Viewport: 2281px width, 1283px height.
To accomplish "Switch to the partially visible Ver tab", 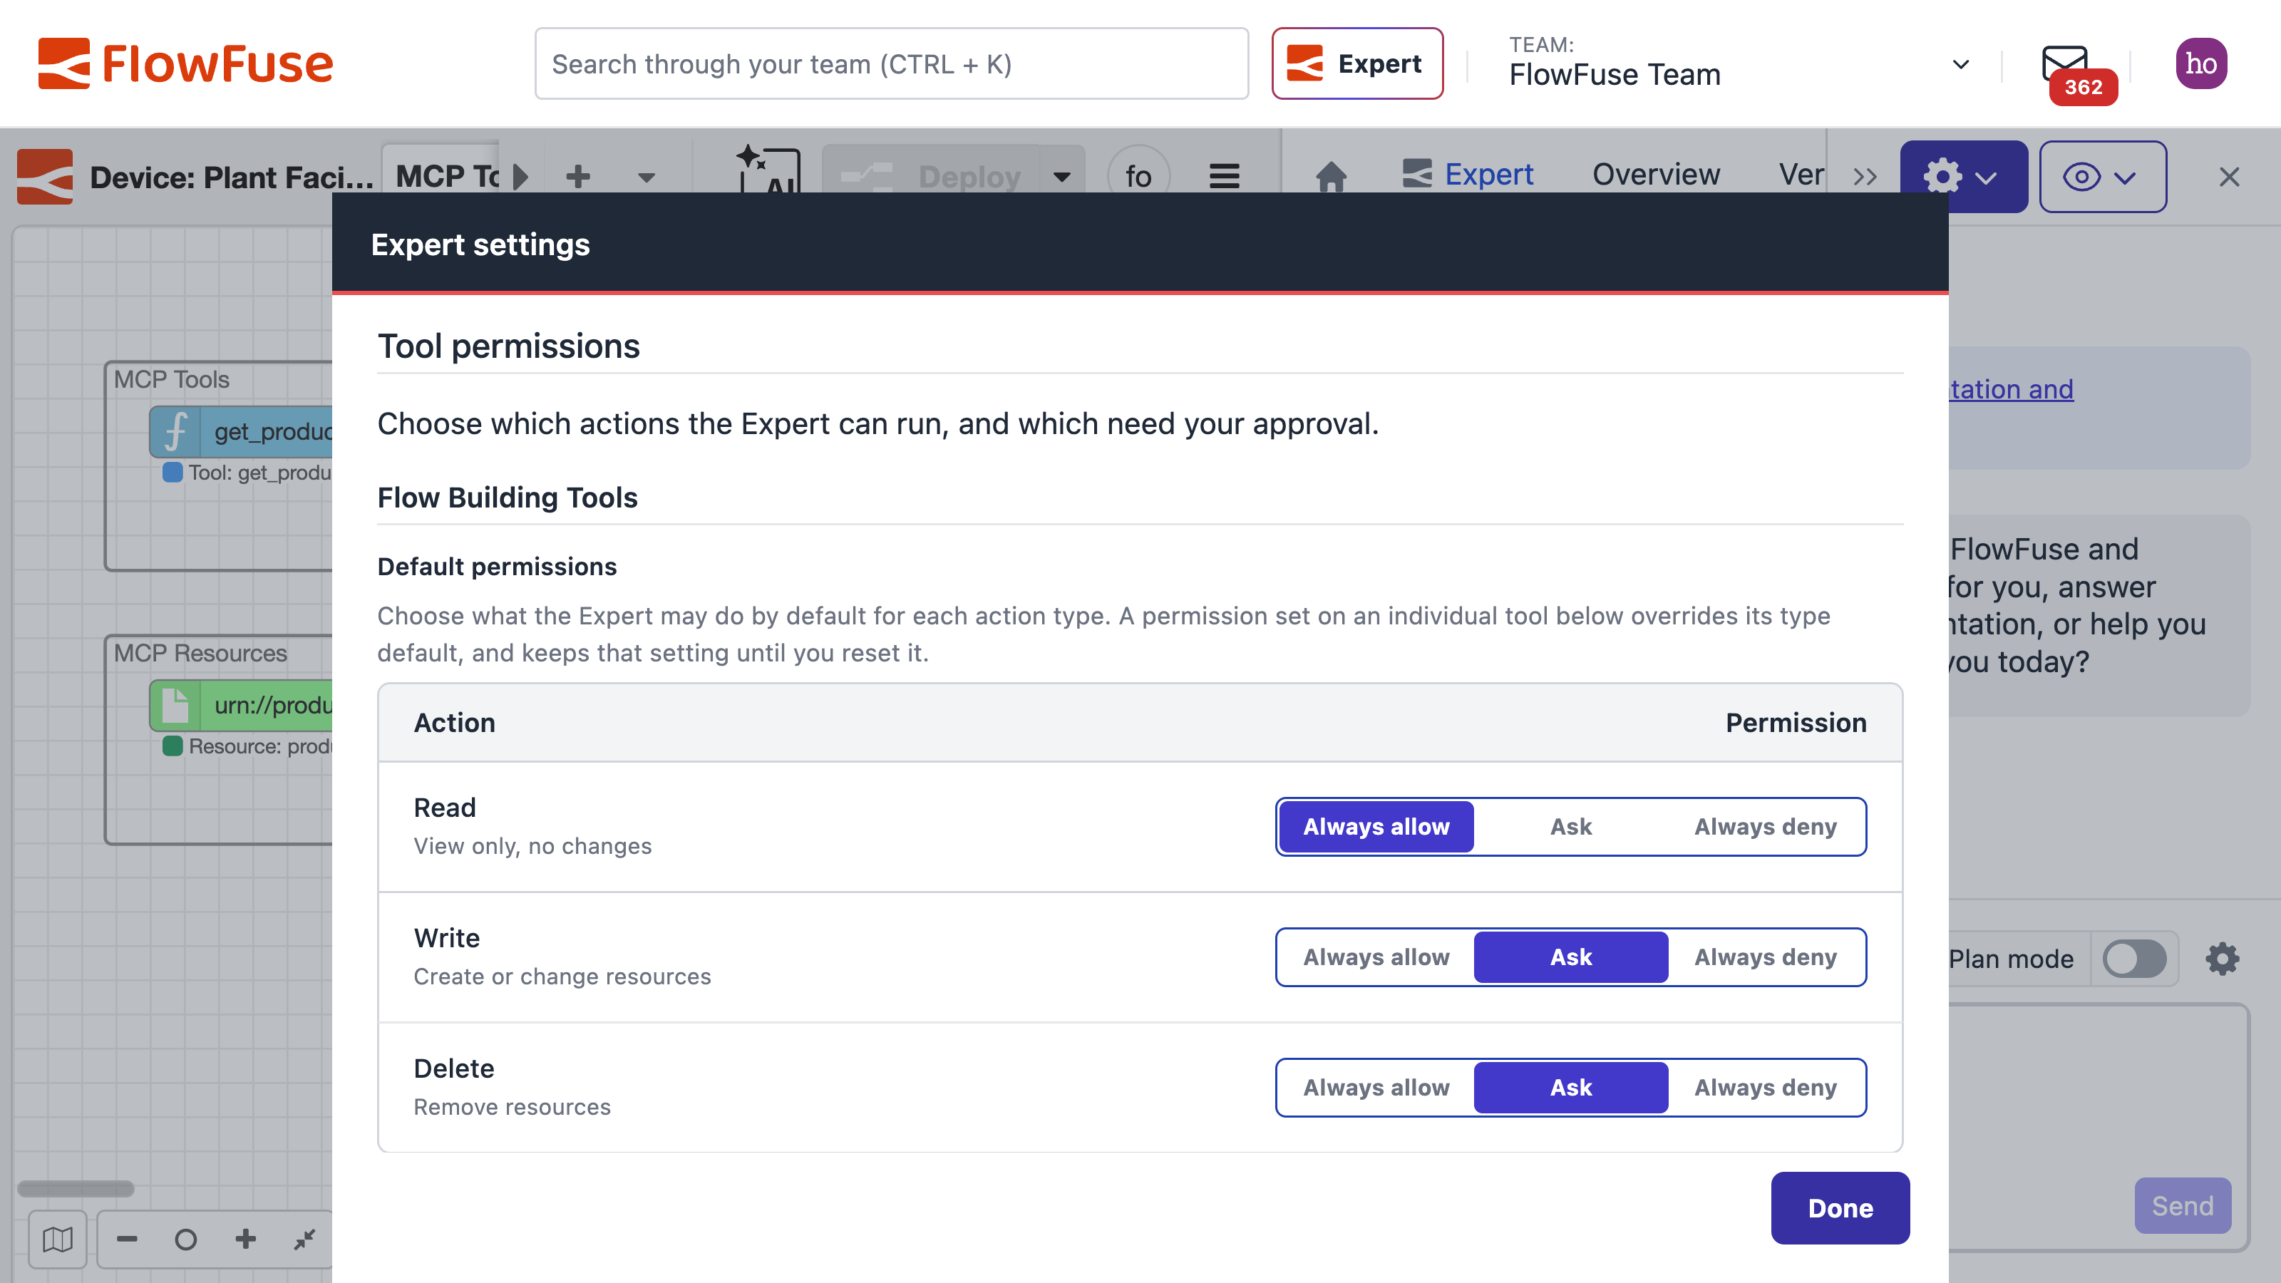I will click(1801, 173).
